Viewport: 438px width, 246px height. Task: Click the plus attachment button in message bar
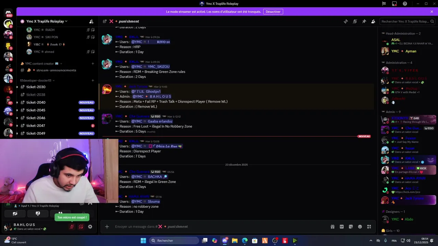pyautogui.click(x=107, y=227)
